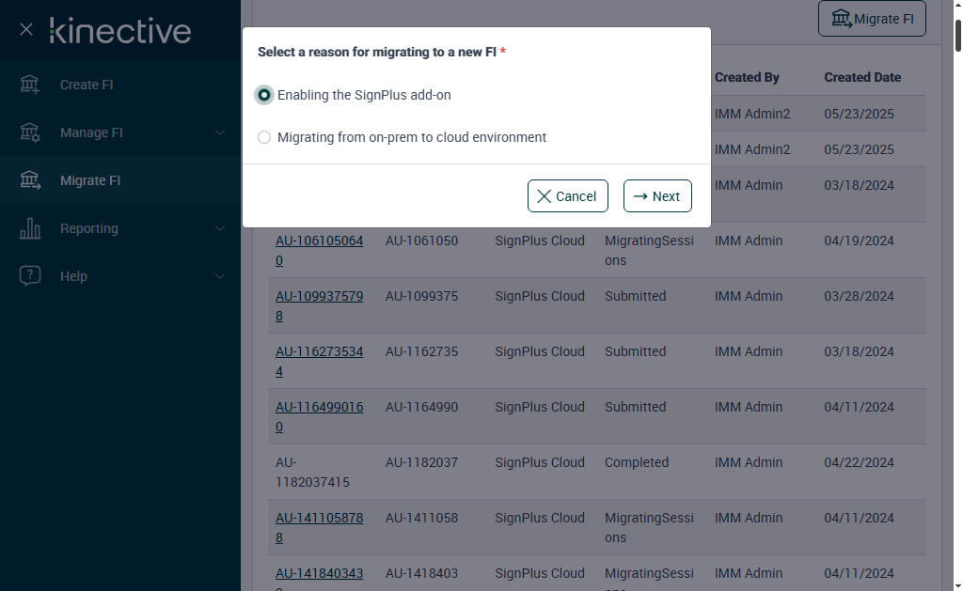The image size is (963, 591).
Task: Click date 04/19/2024 cell
Action: point(859,241)
